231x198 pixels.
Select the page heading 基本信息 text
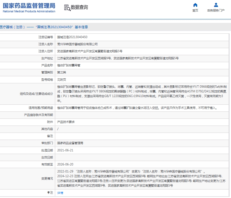[81, 27]
